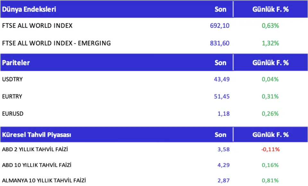The width and height of the screenshot is (308, 186).
Task: Click the 4,29 bond yield value
Action: point(224,165)
